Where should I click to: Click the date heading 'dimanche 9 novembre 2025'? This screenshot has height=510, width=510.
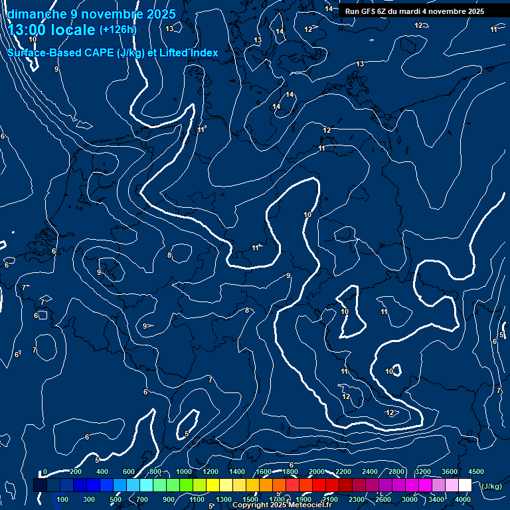[92, 15]
